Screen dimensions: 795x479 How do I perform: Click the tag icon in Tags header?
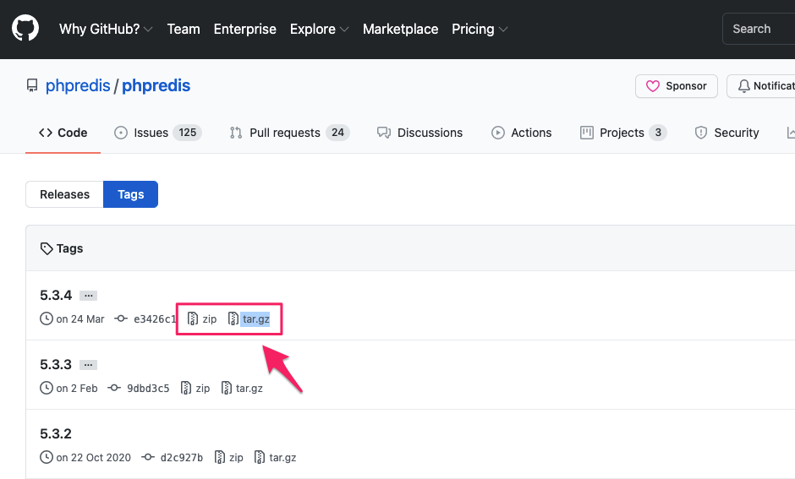click(x=47, y=248)
